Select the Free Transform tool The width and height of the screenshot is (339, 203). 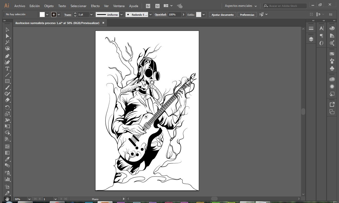7,126
